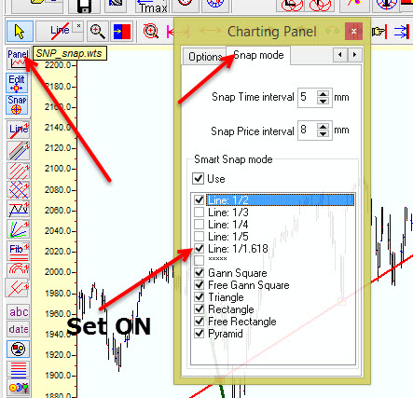Screen dimensions: 413x398
Task: Select the Fib retracement tool
Action: 19,251
